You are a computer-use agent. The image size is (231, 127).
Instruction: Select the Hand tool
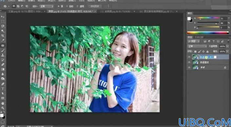[3, 103]
